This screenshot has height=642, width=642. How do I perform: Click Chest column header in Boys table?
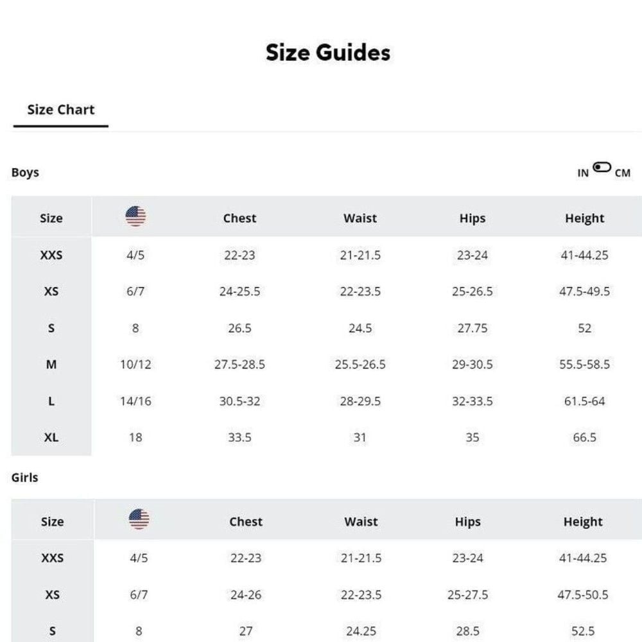[x=239, y=218]
